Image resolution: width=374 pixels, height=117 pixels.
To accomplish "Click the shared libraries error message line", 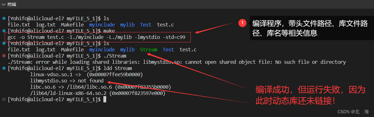I will pyautogui.click(x=177, y=62).
